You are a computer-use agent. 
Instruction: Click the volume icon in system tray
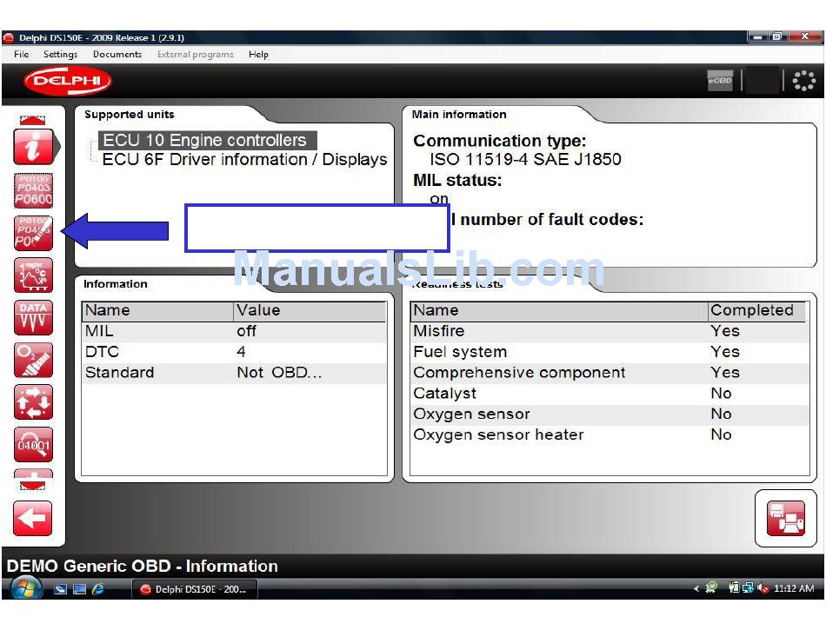[763, 588]
